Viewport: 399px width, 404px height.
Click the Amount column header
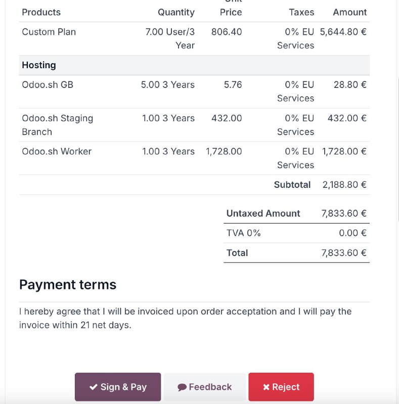click(350, 12)
